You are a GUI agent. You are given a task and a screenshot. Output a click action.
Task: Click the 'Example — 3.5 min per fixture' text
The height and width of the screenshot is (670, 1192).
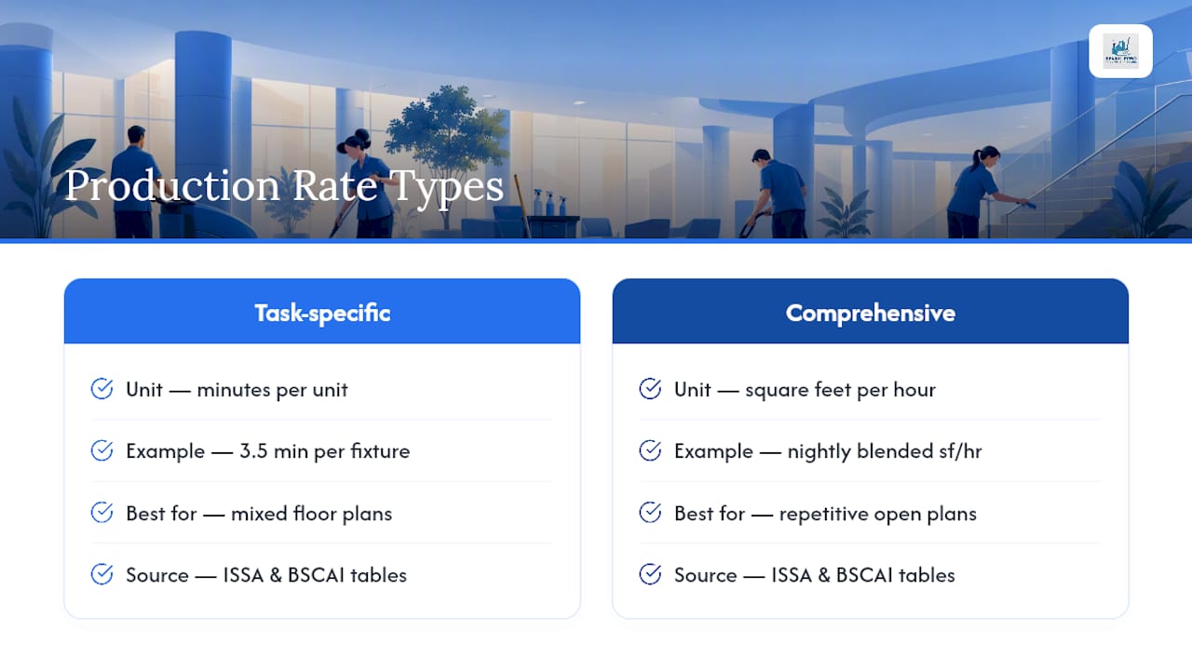click(268, 451)
